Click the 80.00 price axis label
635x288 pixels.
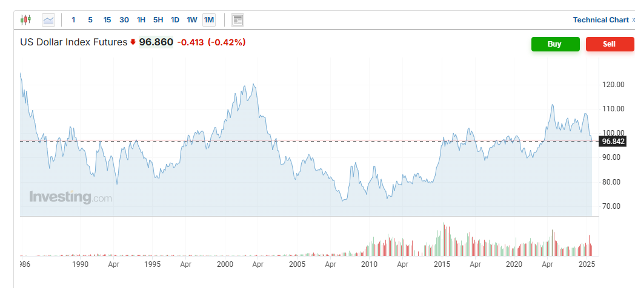[611, 182]
